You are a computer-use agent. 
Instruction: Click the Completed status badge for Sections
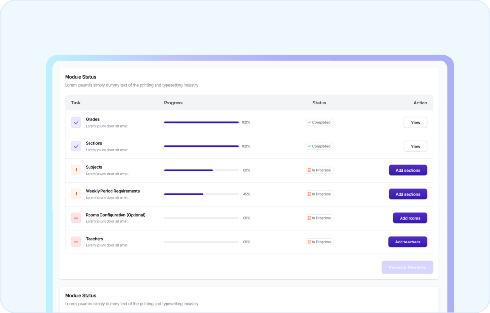(x=319, y=146)
